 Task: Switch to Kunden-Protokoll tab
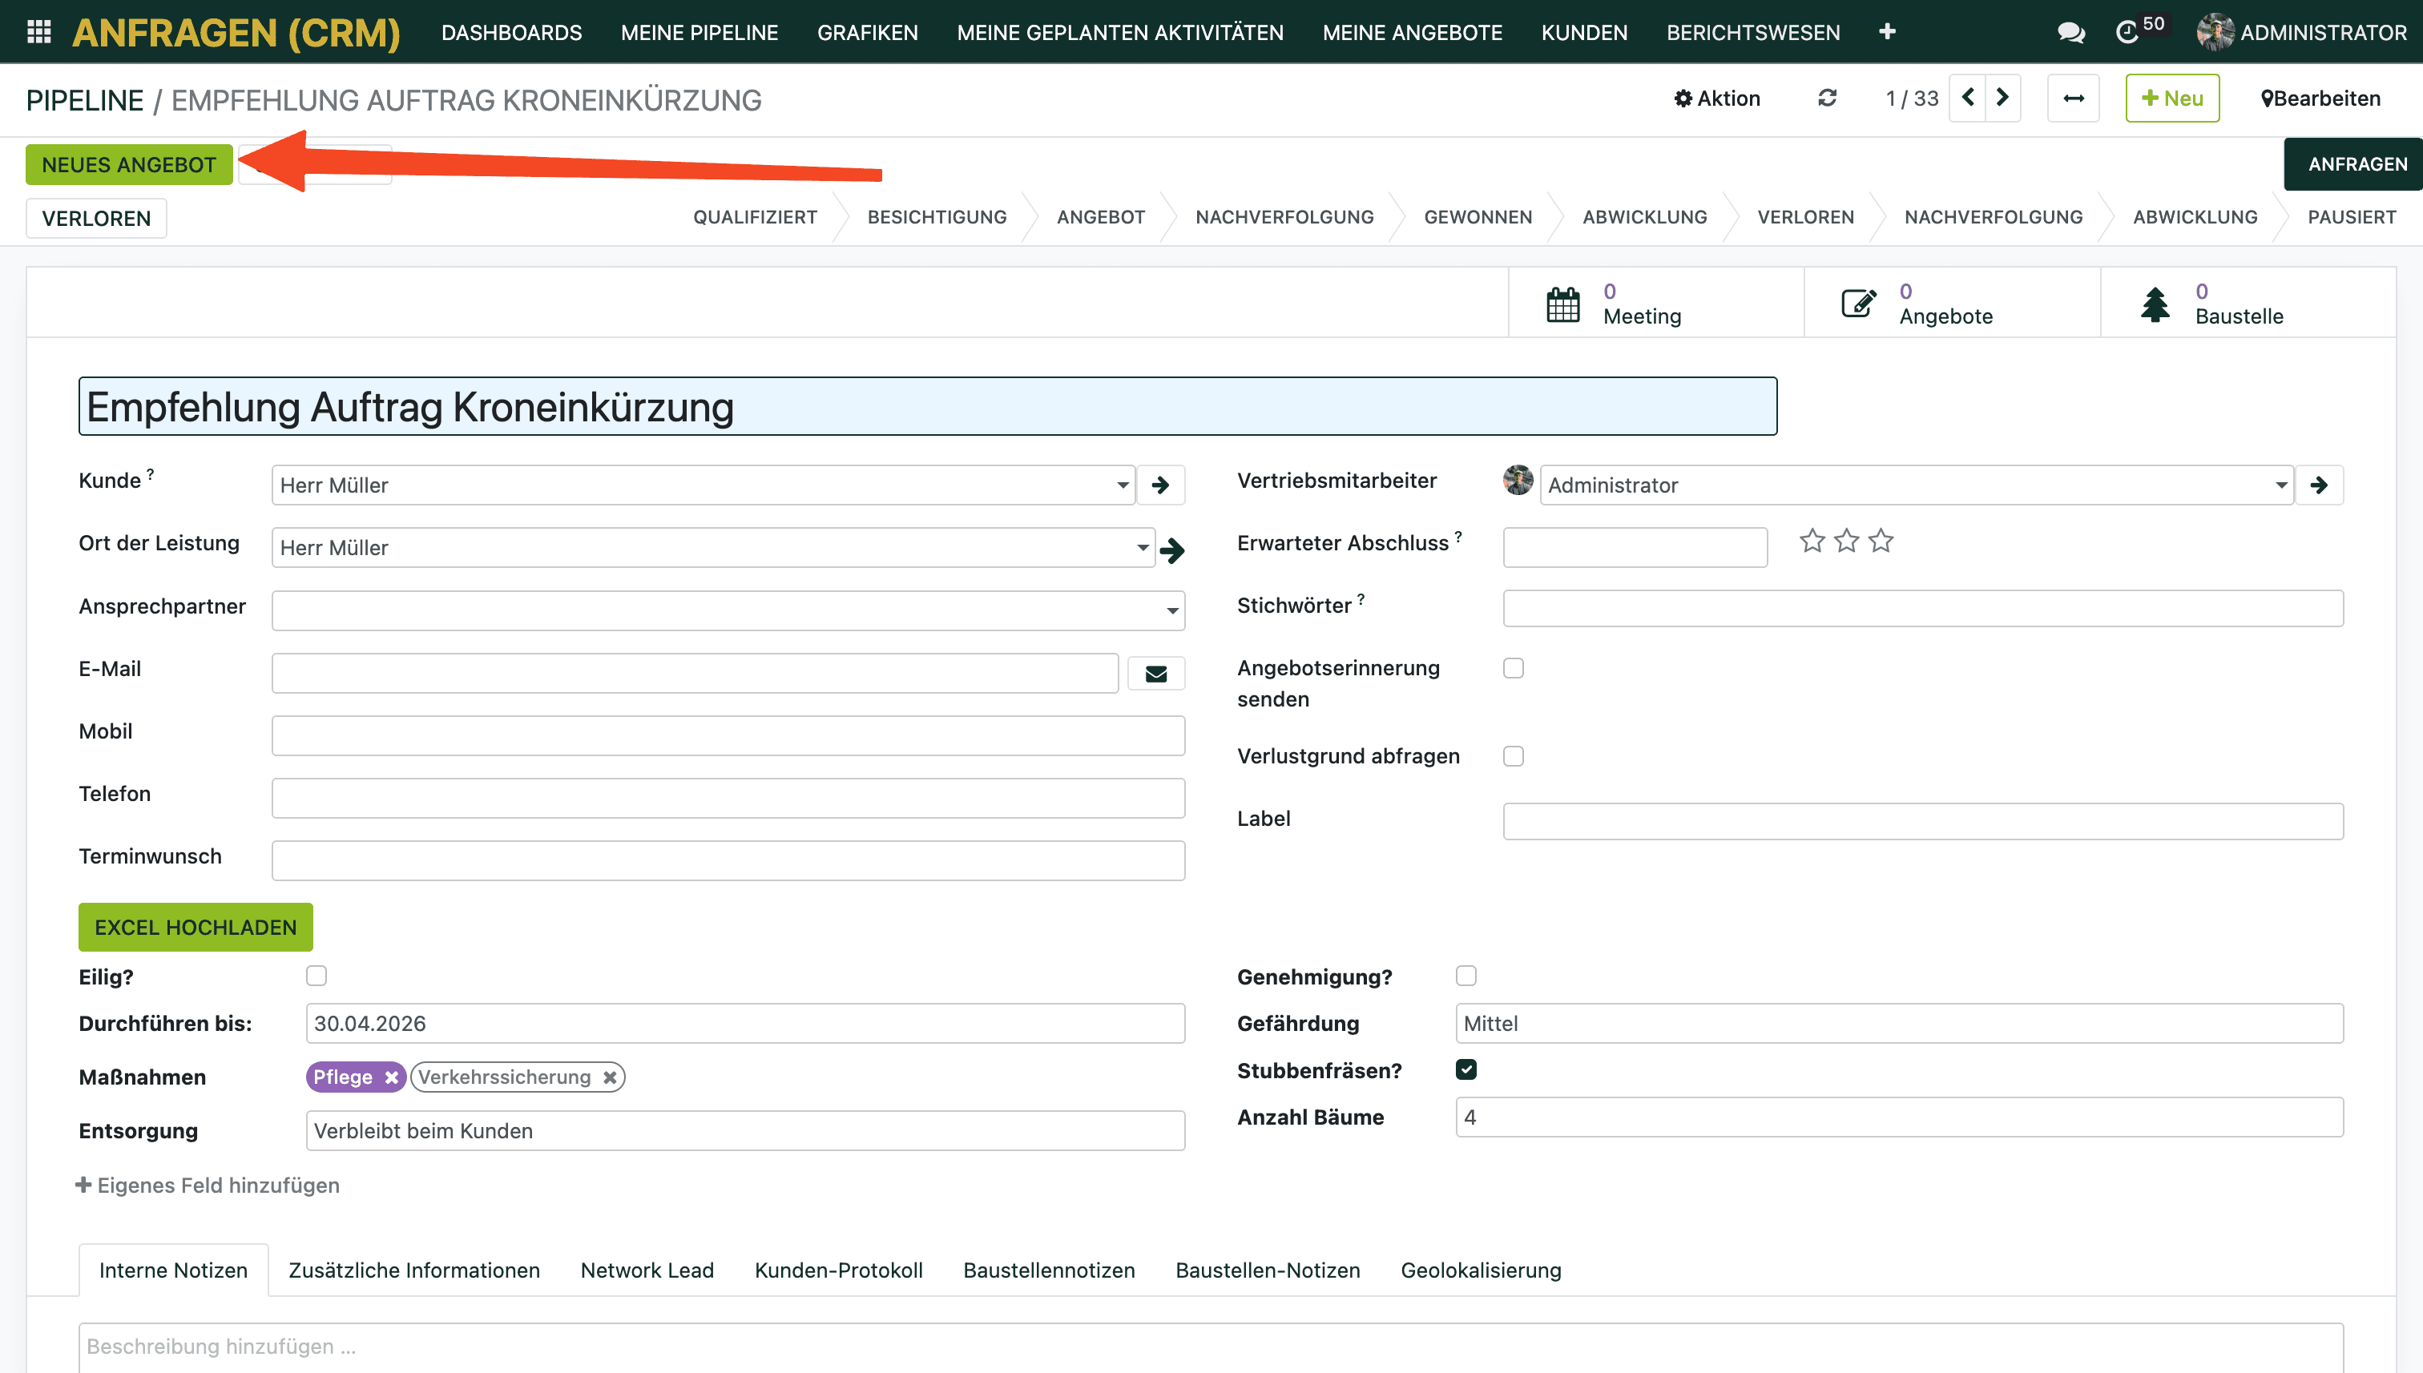point(837,1270)
